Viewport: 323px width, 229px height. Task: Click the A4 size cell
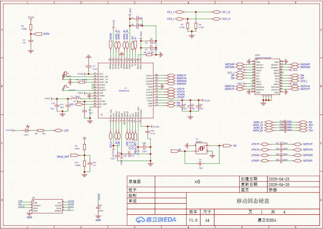[x=207, y=220]
